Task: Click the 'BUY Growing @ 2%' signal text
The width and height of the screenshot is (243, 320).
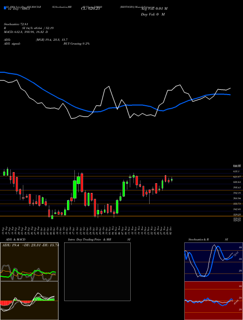Action: (76, 44)
